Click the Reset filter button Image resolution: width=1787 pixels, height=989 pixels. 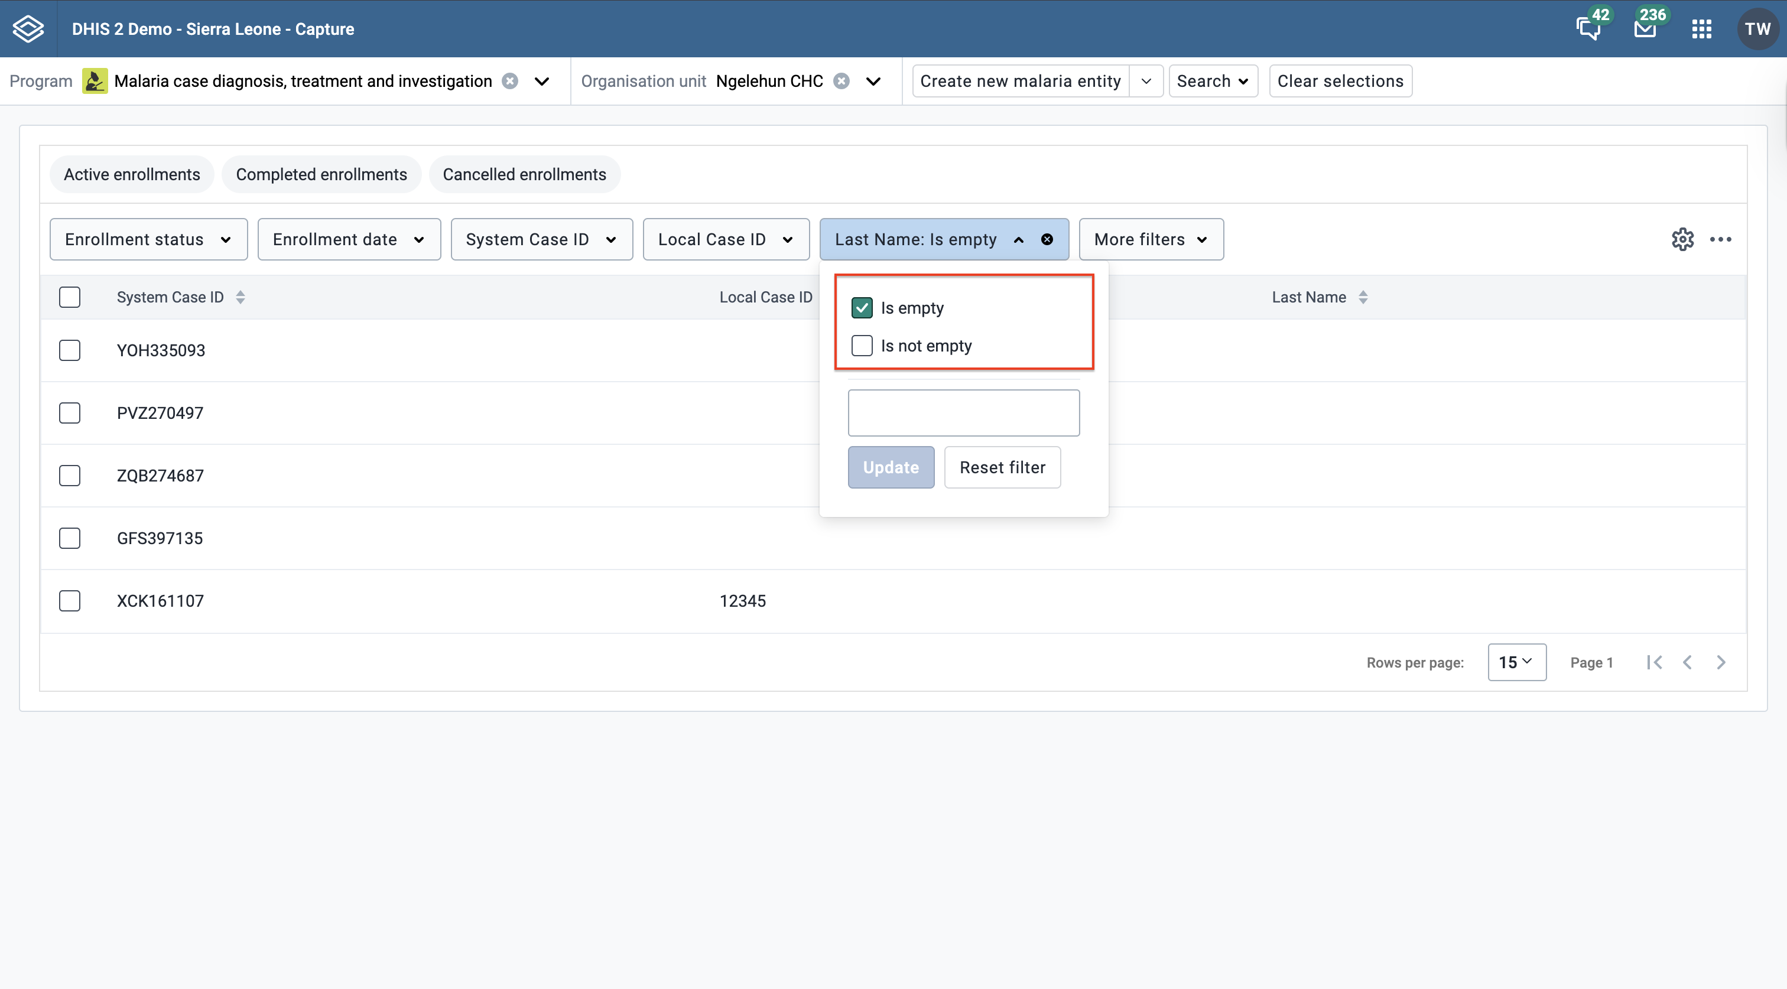[x=1002, y=467]
